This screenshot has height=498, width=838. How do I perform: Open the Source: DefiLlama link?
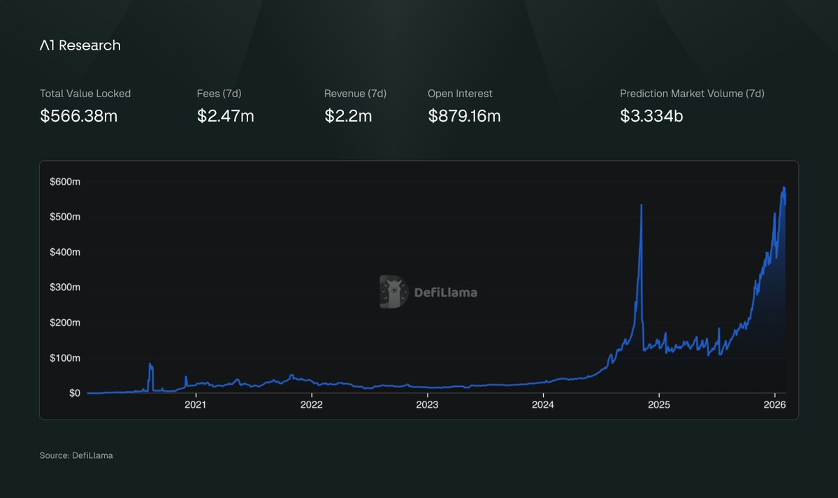click(x=76, y=455)
